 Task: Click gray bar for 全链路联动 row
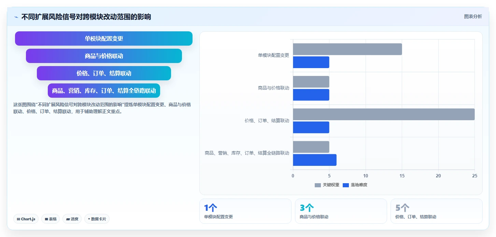point(311,147)
